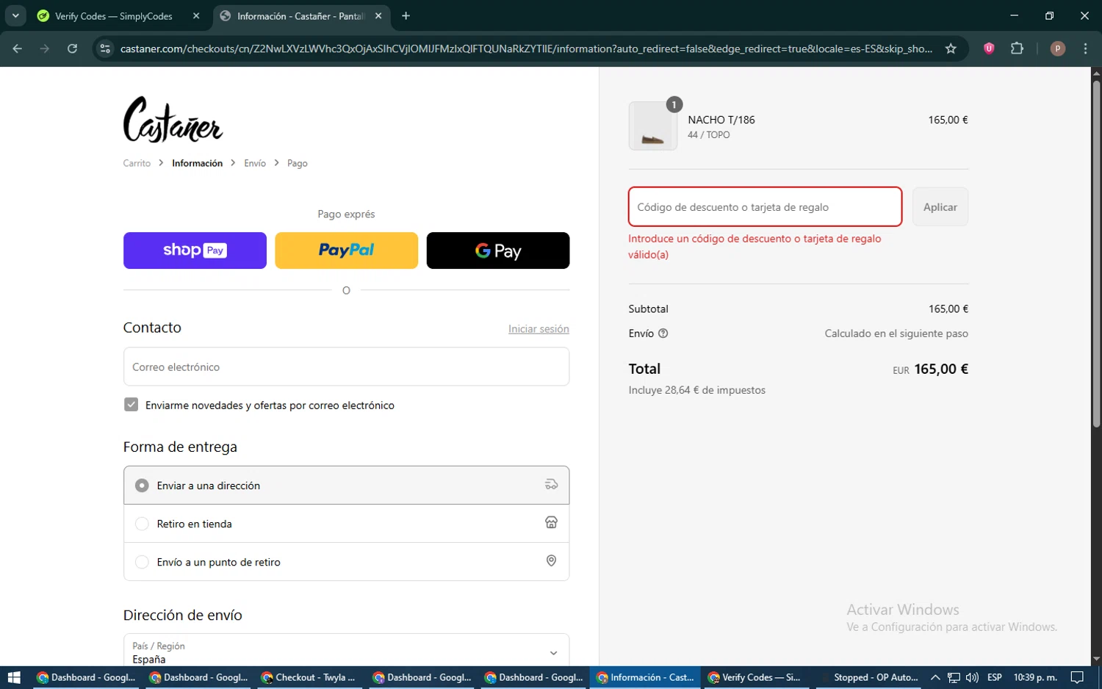Select Retiro en tienda option
Viewport: 1102px width, 689px height.
pos(346,524)
